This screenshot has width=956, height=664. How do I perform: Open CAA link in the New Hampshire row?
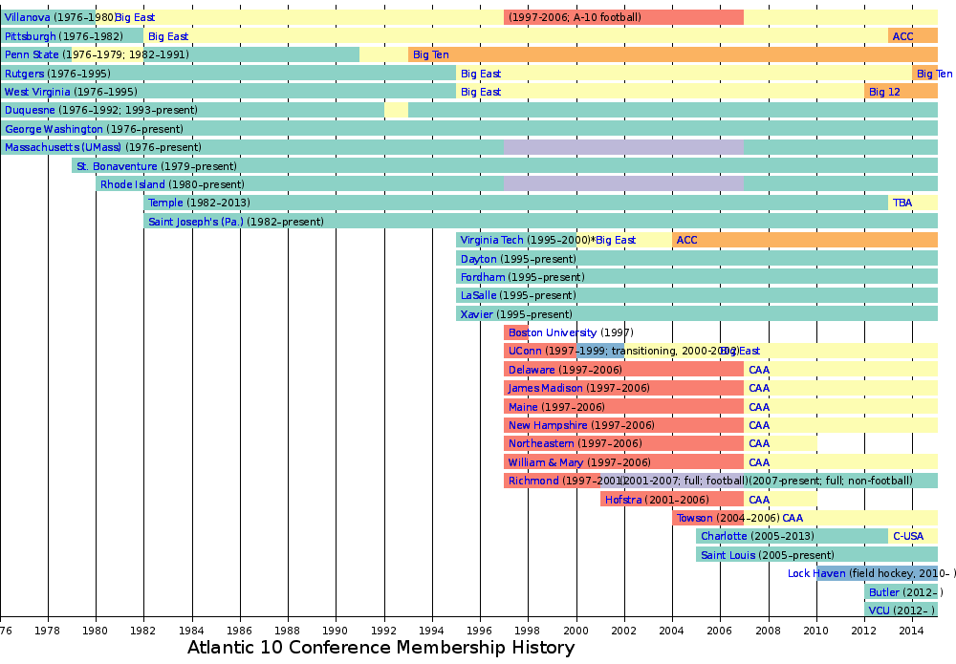[759, 425]
